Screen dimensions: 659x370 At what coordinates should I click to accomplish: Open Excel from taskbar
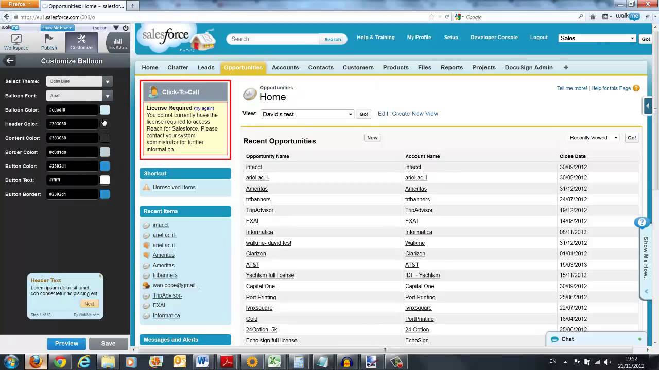pos(274,362)
